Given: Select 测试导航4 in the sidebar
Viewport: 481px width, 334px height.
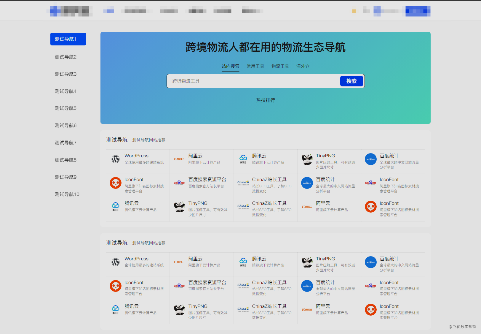Looking at the screenshot, I should point(66,91).
